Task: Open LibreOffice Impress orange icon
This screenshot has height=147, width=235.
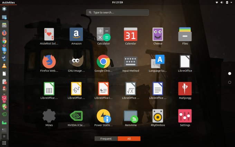Action: tap(103, 89)
